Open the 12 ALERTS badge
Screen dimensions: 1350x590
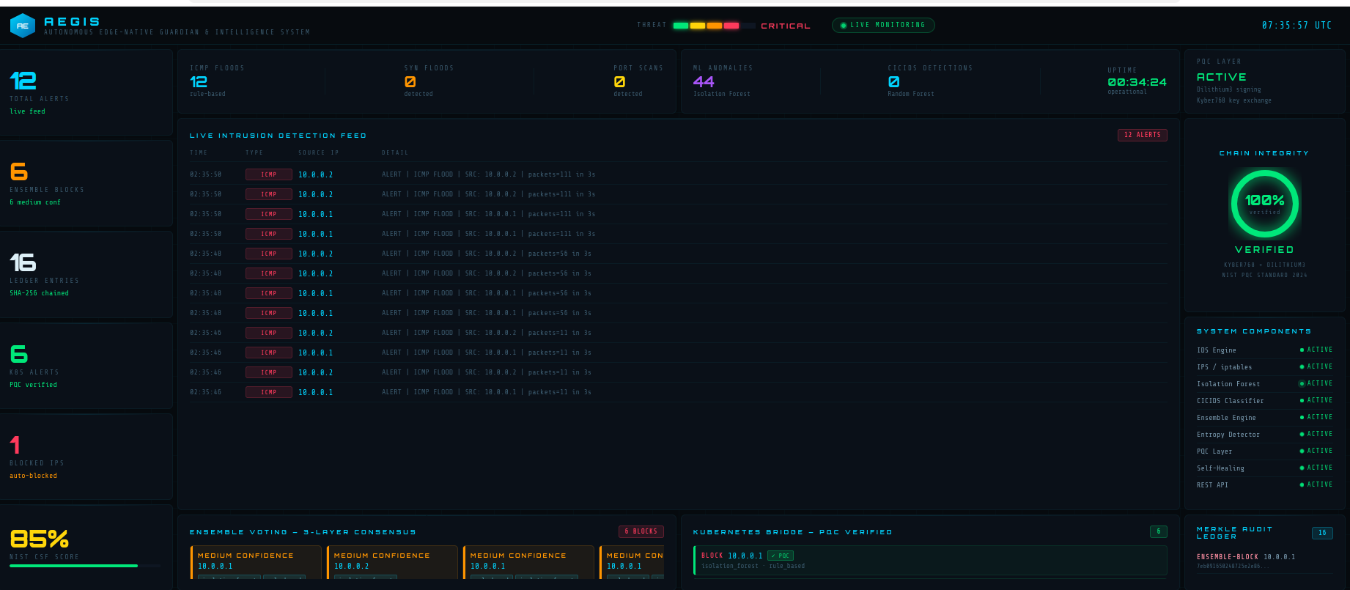click(1143, 135)
